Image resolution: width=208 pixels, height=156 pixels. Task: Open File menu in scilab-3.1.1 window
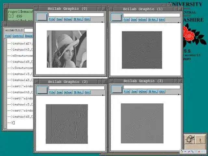pos(8,36)
